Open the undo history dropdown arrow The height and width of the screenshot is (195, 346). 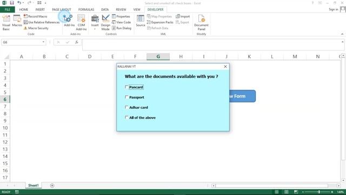[x=23, y=3]
